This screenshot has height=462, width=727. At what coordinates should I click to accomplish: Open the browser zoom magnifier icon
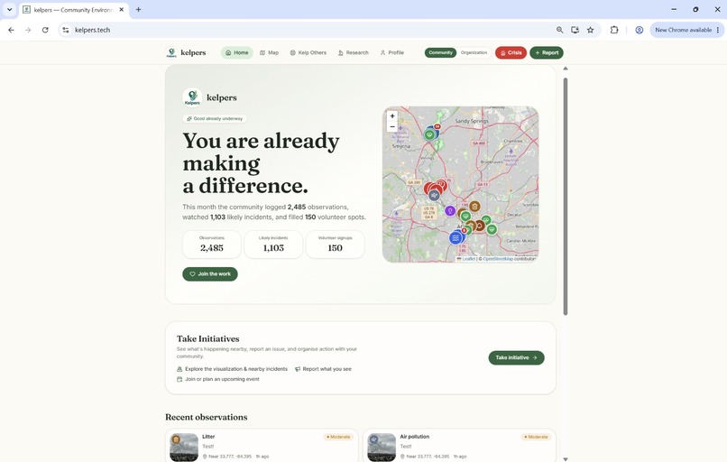[x=559, y=30]
